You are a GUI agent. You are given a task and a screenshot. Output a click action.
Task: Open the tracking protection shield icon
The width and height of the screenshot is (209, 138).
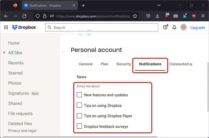coord(38,16)
